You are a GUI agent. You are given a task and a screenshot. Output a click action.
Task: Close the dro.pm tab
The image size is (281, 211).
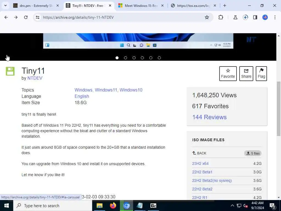tap(58, 5)
